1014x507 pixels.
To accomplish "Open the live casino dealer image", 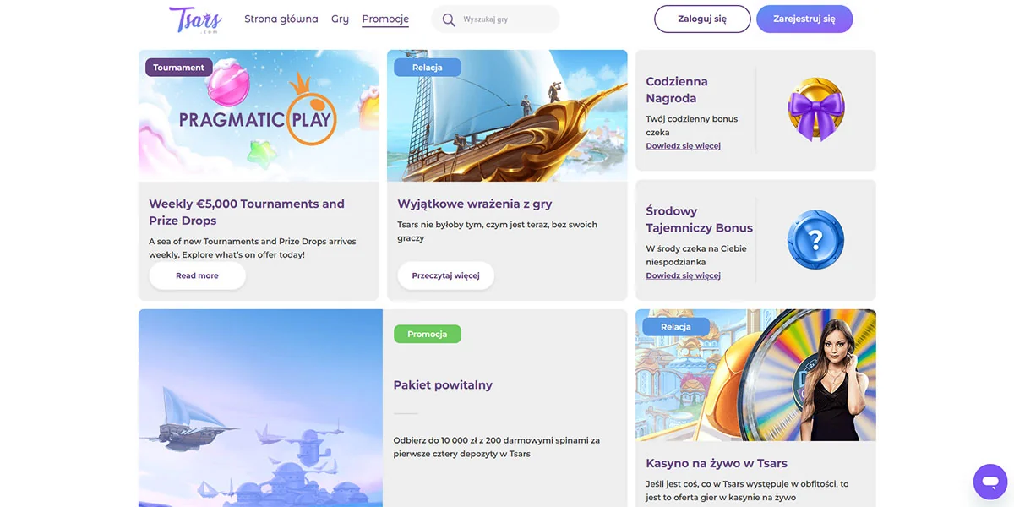I will pos(755,375).
